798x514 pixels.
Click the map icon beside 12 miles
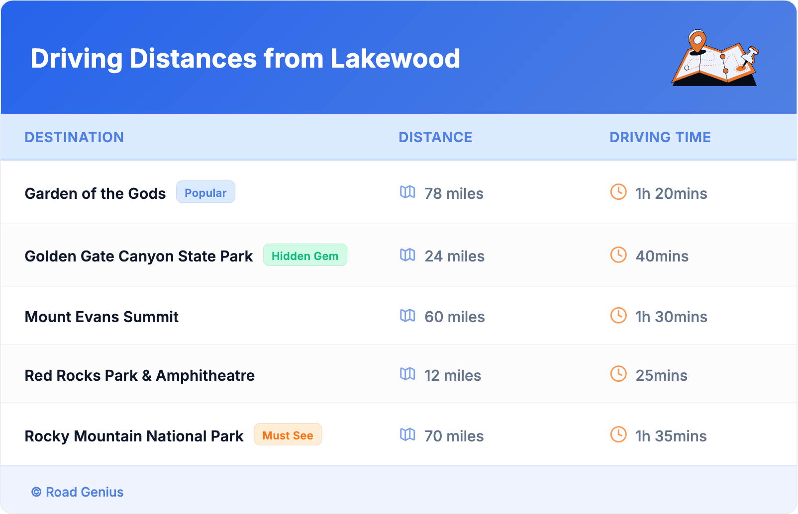407,374
